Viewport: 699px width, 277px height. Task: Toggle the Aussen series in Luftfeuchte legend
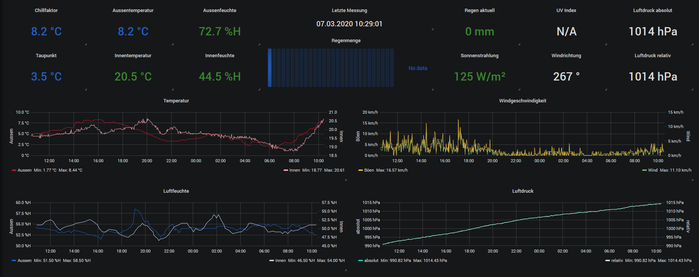[25, 260]
